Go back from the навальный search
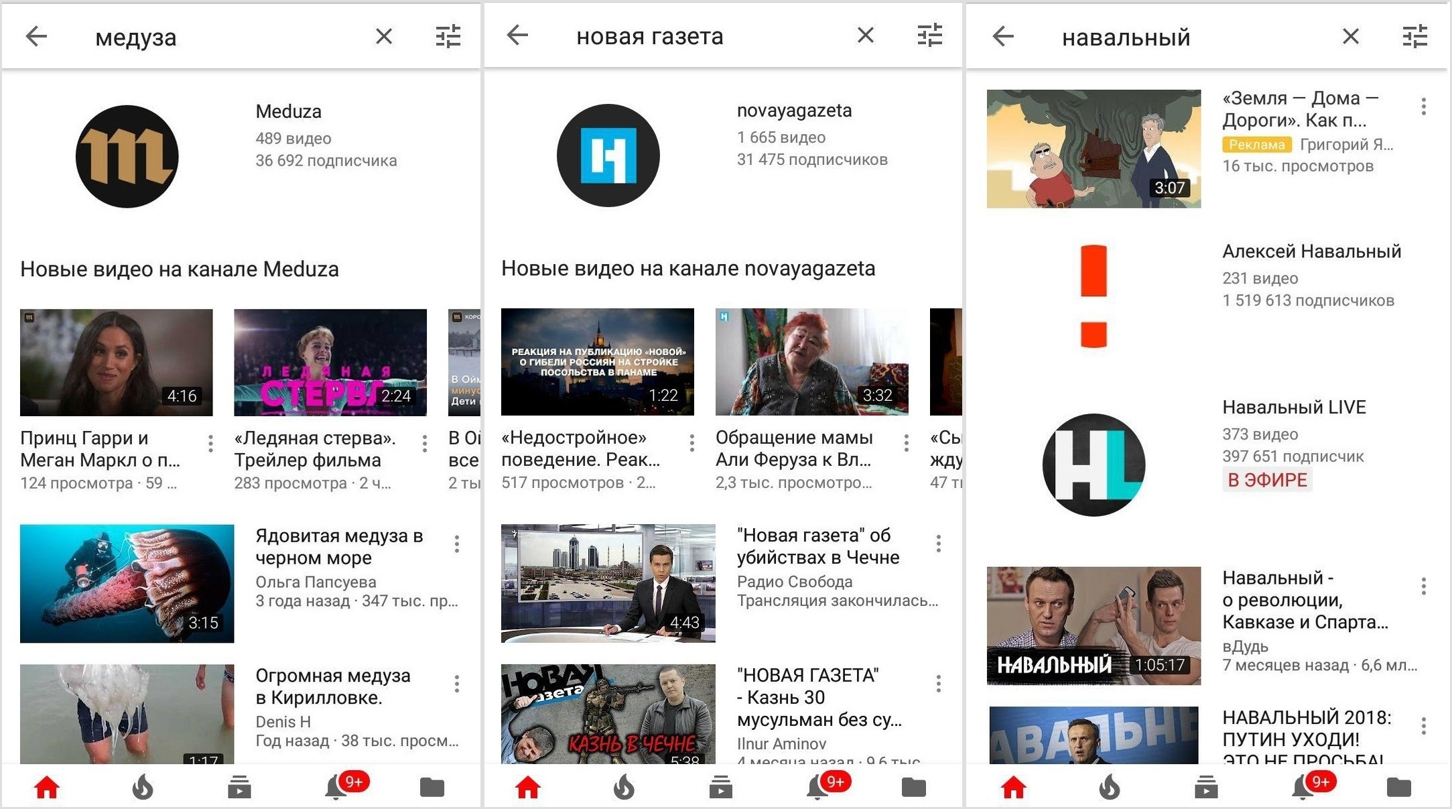 pos(1003,36)
